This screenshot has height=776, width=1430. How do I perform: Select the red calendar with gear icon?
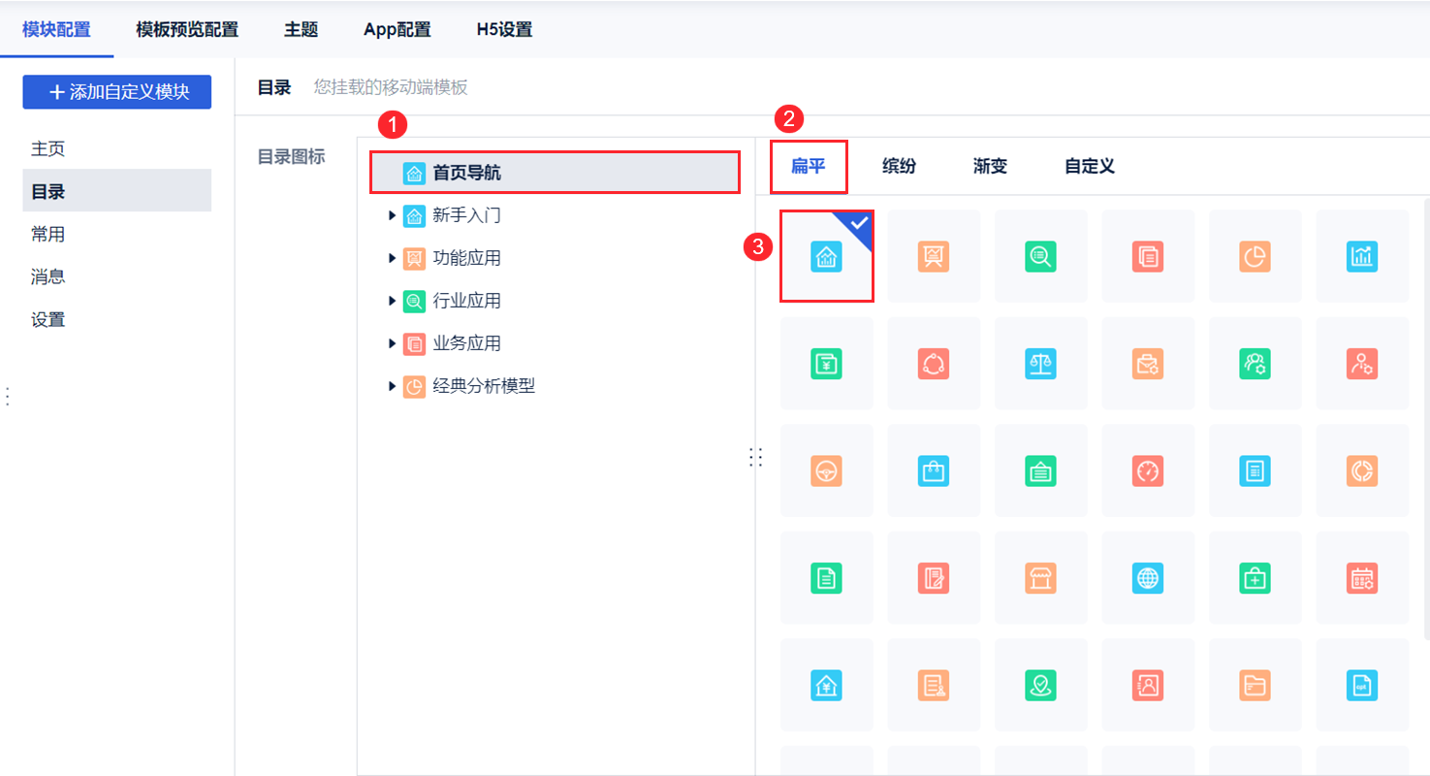[1362, 577]
